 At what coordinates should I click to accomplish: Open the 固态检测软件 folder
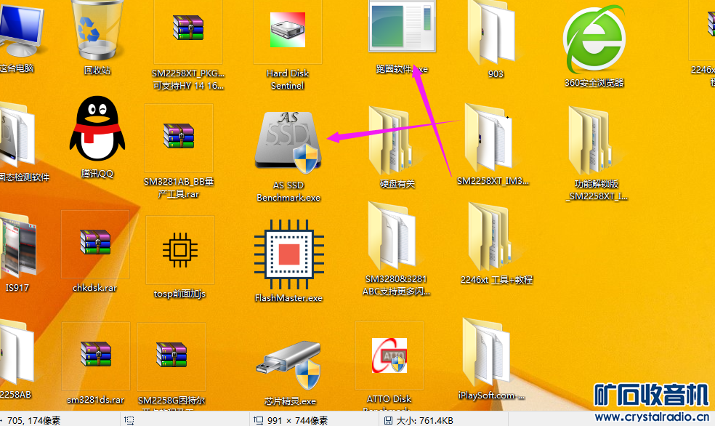(17, 135)
